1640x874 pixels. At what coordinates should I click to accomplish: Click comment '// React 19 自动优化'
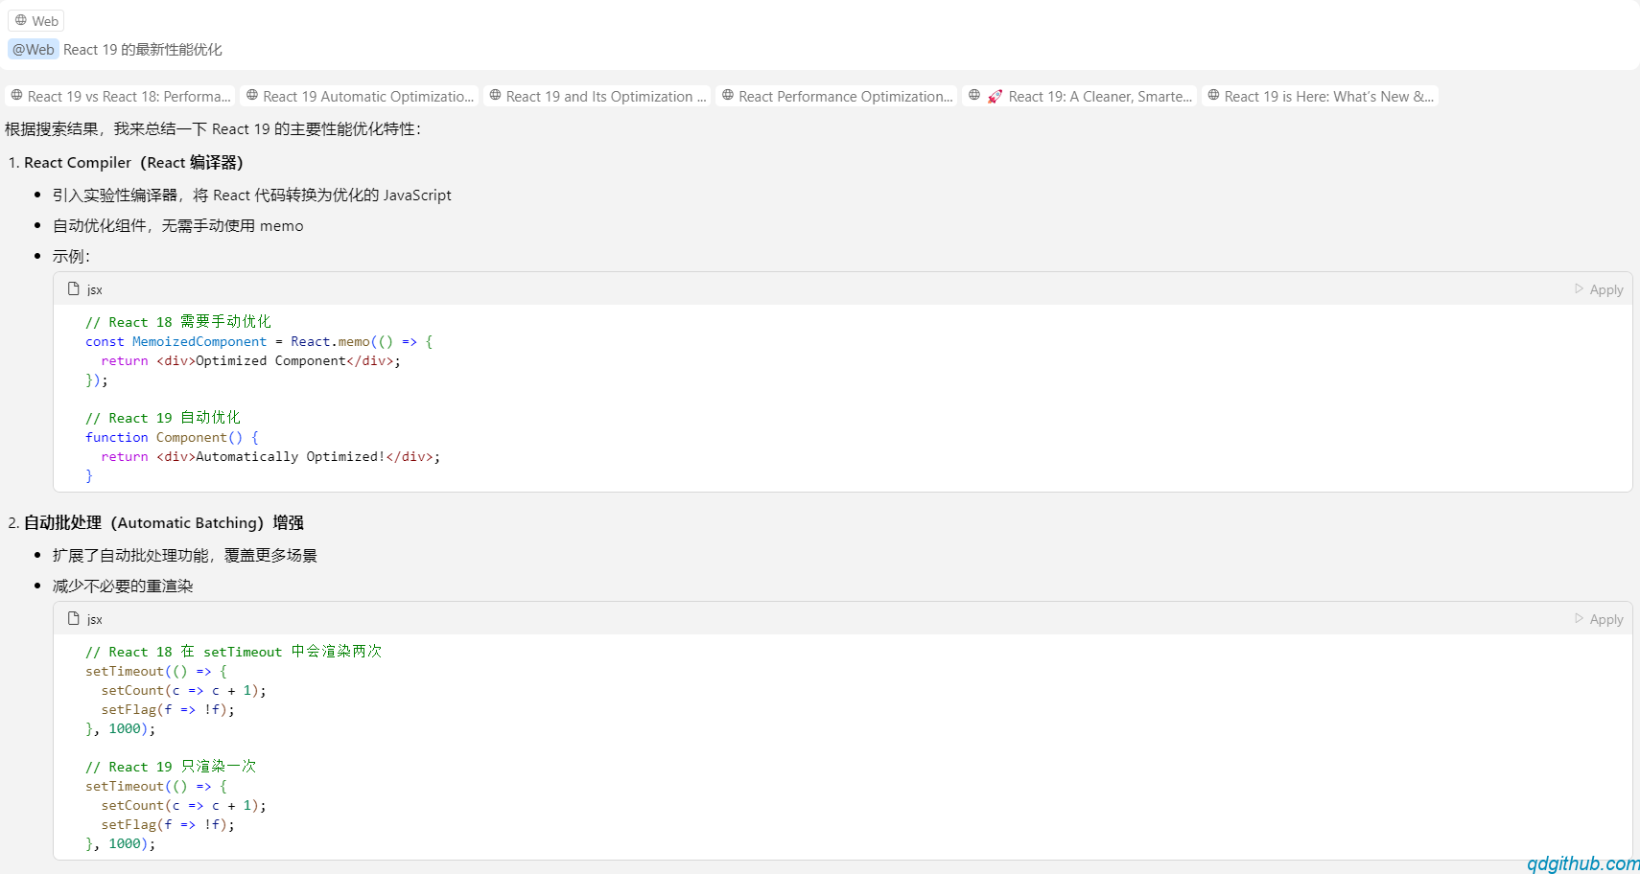click(x=163, y=418)
